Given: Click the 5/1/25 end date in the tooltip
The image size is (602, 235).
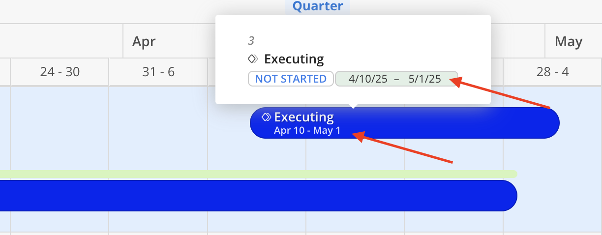Looking at the screenshot, I should 425,79.
